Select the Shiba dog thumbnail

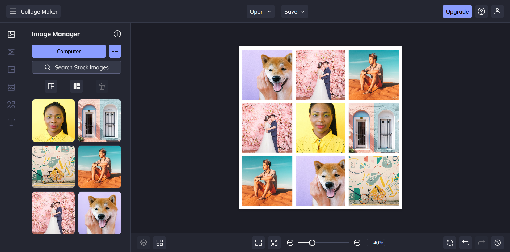[x=99, y=213]
